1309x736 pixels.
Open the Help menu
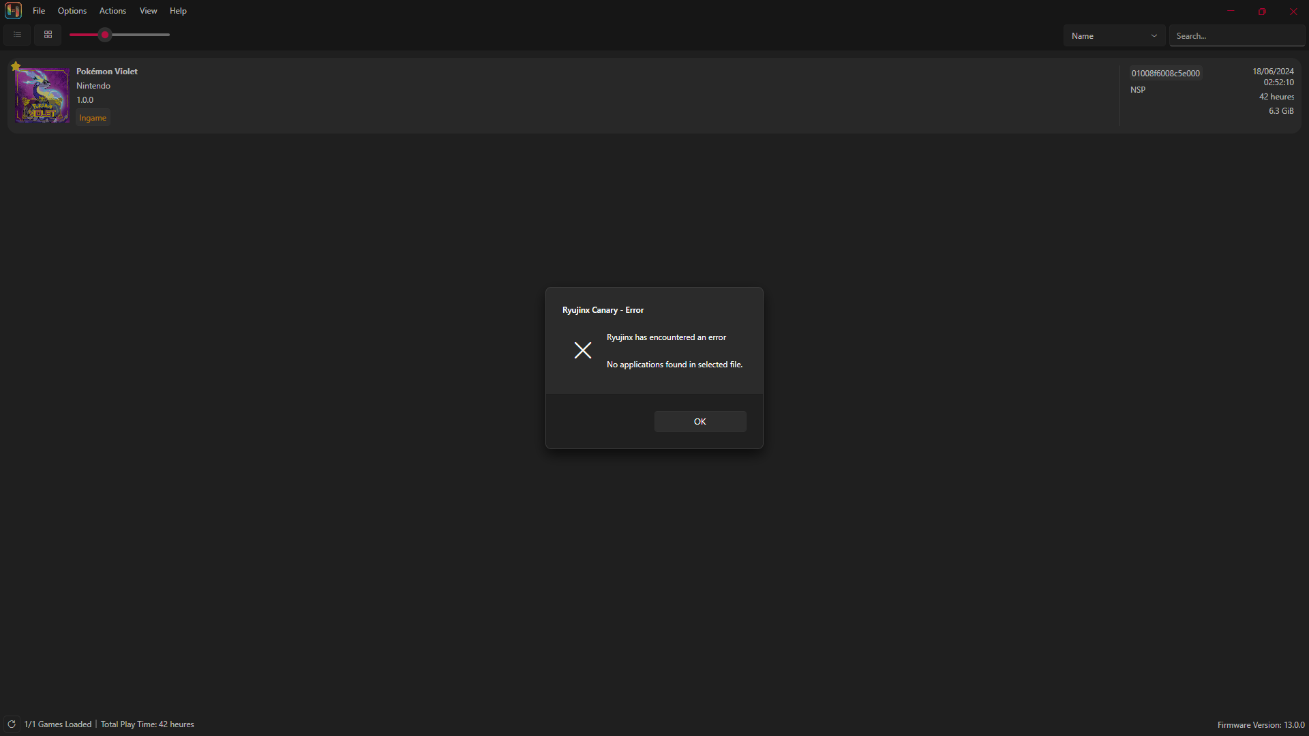pos(178,11)
